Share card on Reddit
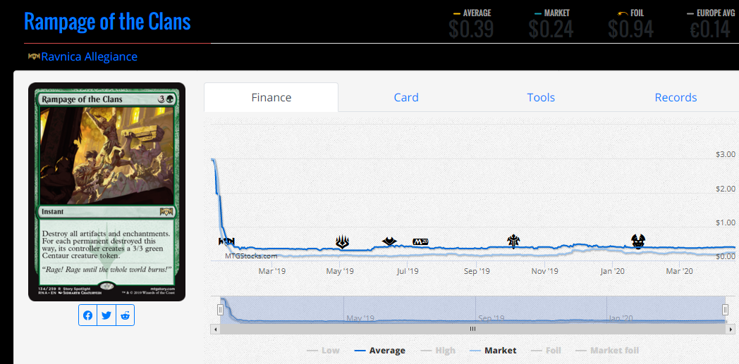The height and width of the screenshot is (364, 739). pyautogui.click(x=125, y=315)
